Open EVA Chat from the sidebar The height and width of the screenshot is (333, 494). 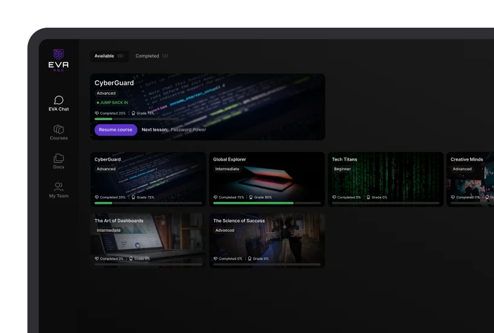coord(59,104)
